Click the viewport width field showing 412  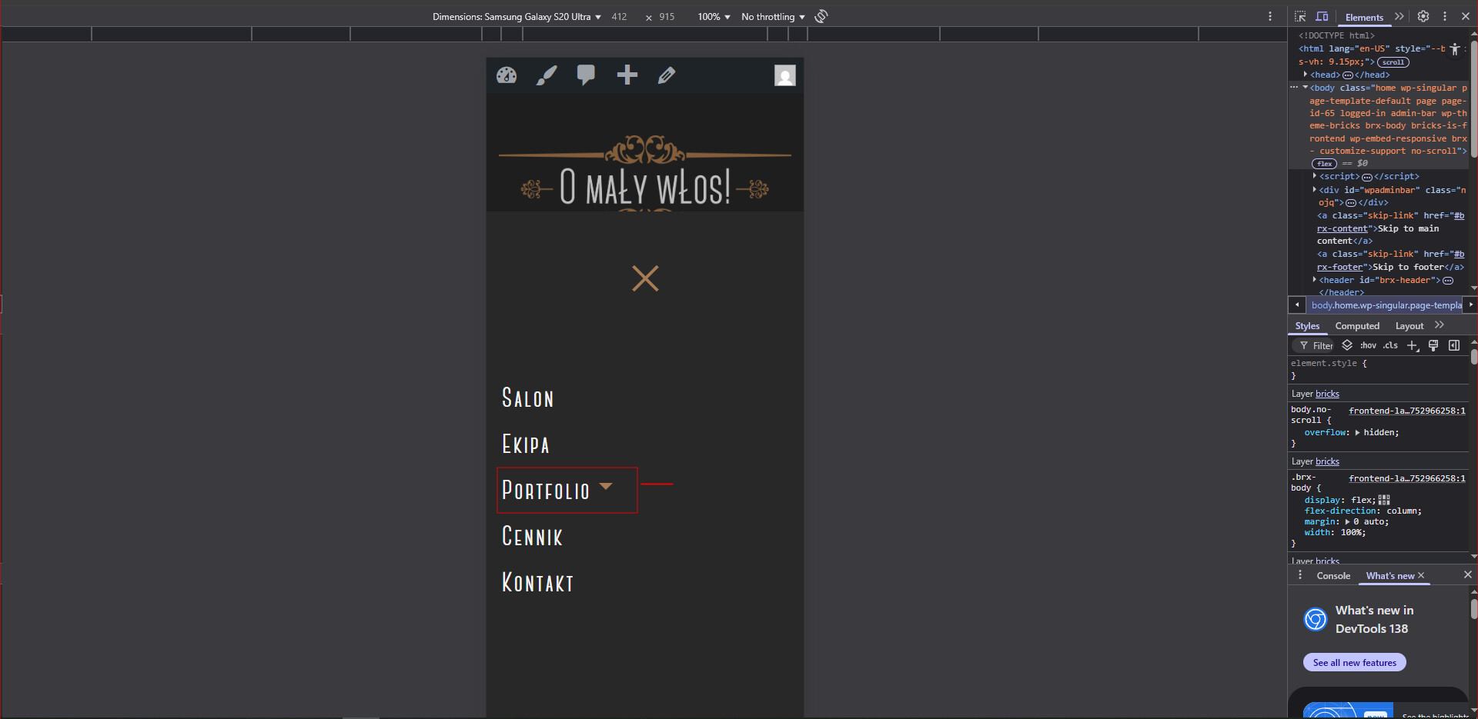pyautogui.click(x=620, y=17)
